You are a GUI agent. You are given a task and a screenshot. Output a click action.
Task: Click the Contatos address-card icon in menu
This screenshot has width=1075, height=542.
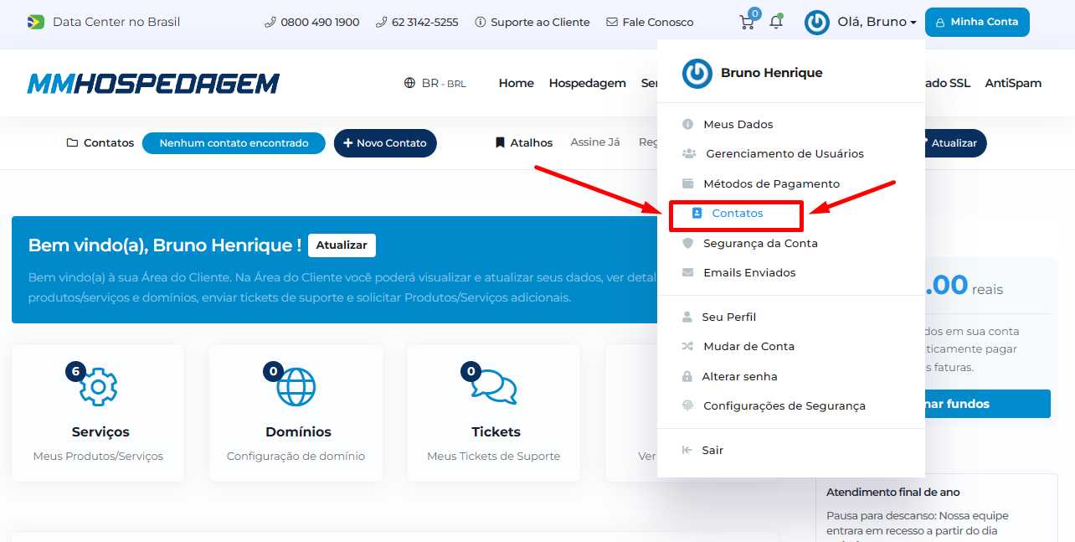[697, 214]
